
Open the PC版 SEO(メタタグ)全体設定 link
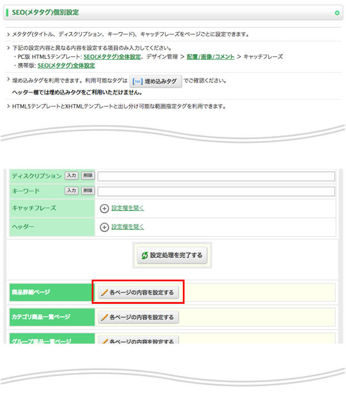click(112, 57)
